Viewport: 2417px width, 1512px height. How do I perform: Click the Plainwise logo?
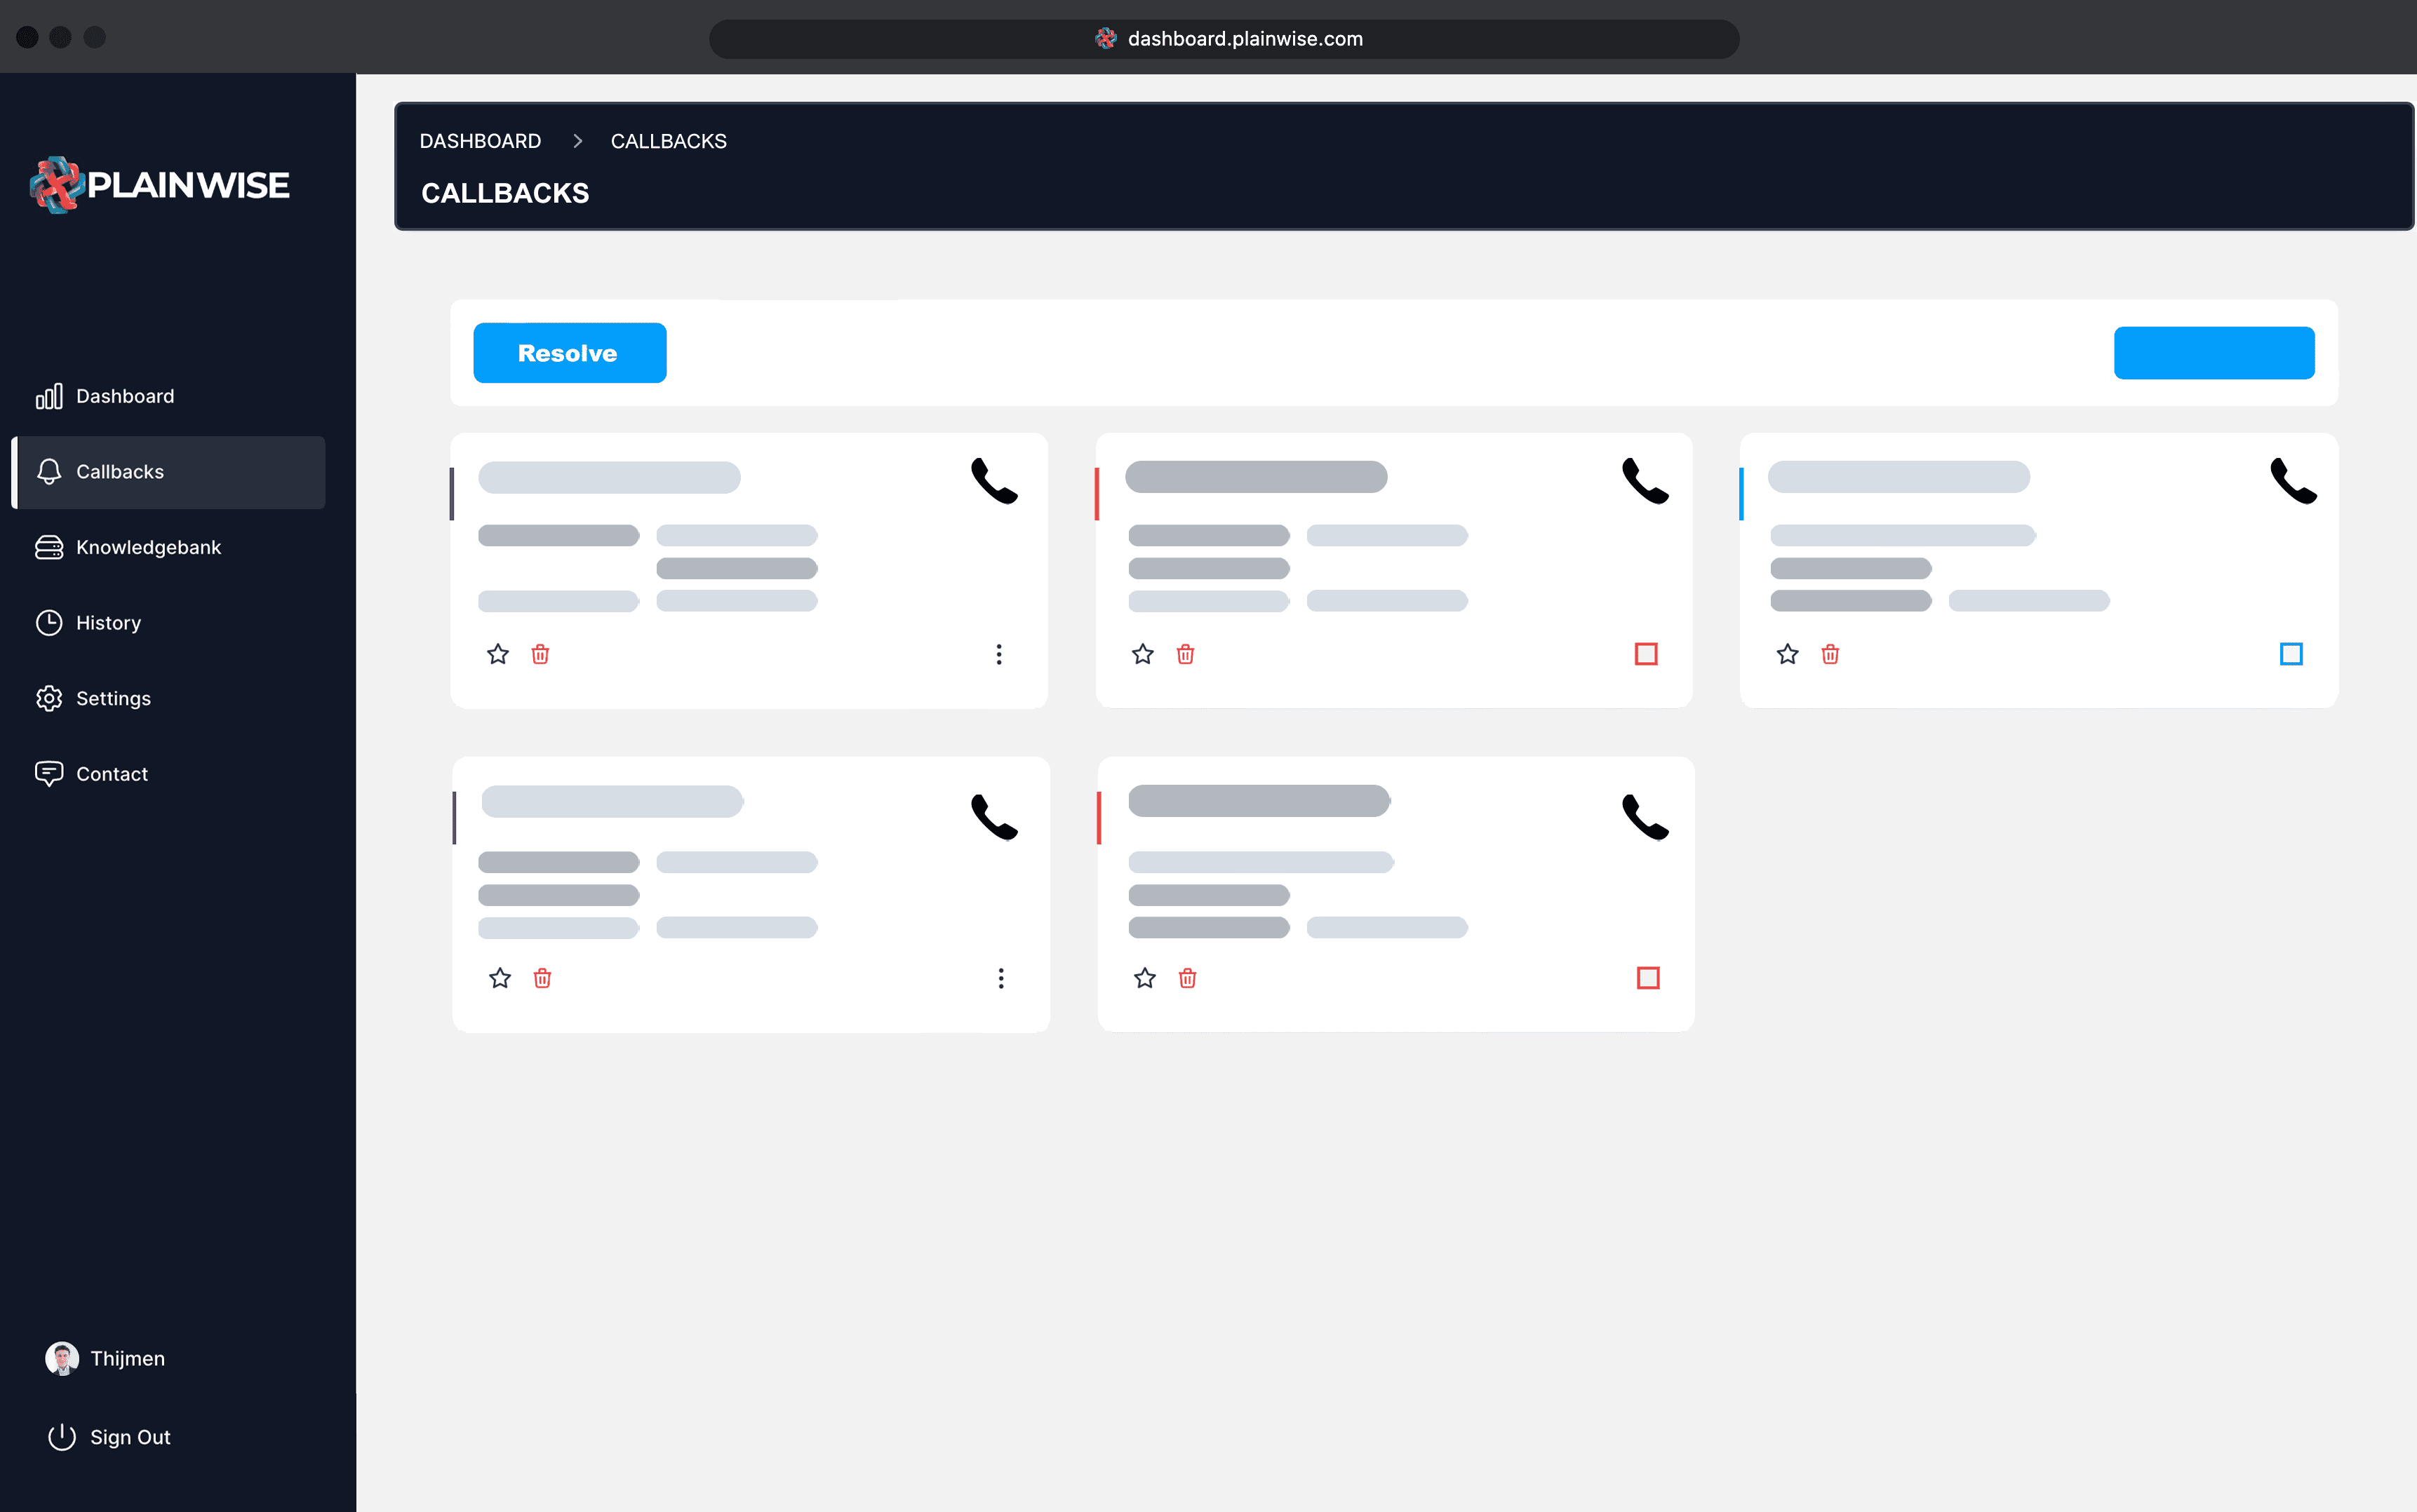click(160, 185)
